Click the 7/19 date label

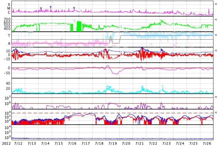[113, 144]
